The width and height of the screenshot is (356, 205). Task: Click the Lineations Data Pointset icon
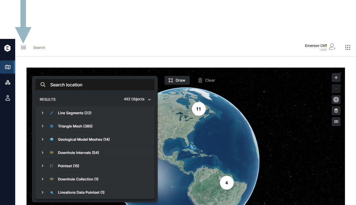tap(52, 192)
